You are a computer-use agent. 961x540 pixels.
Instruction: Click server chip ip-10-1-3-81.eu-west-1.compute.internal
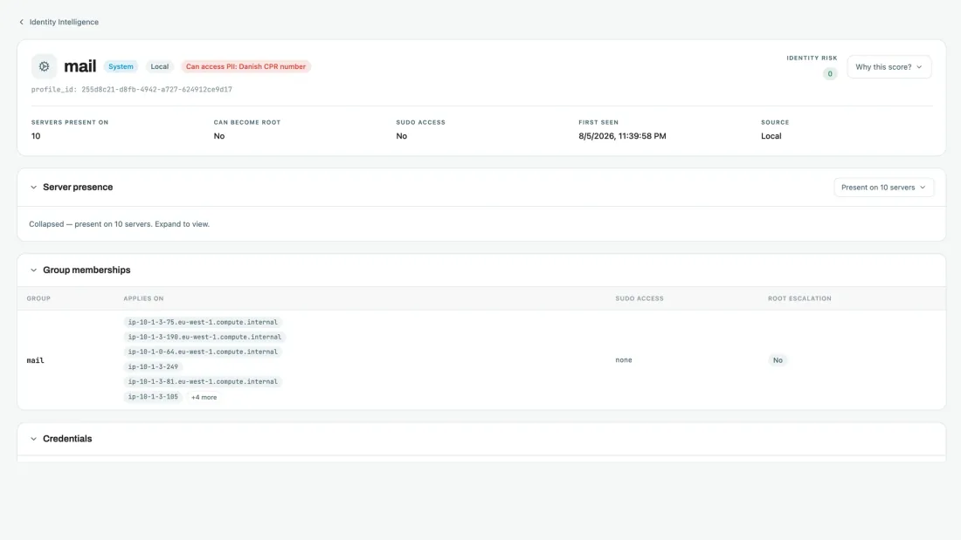coord(203,381)
